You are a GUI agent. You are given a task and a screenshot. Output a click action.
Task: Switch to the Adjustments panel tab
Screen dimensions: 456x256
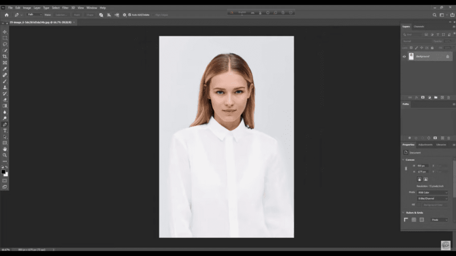tap(425, 144)
